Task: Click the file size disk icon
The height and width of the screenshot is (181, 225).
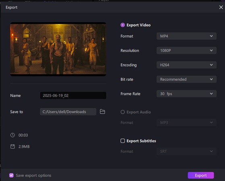Action: click(x=12, y=146)
